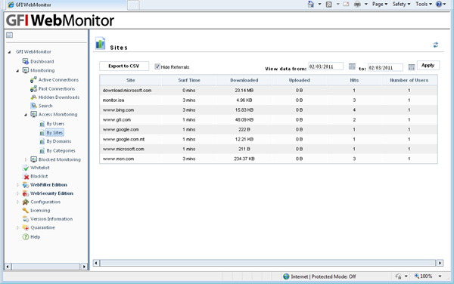The image size is (454, 284).
Task: Open the Dashboard item in sidebar
Action: [x=42, y=61]
